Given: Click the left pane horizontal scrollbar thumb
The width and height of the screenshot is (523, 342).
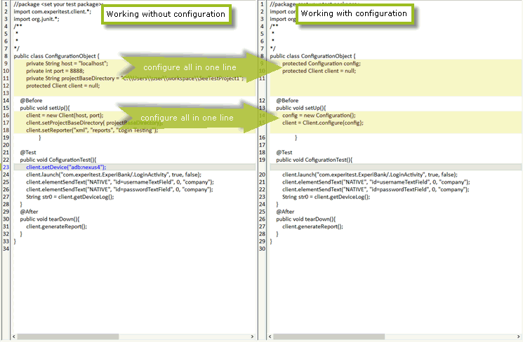Looking at the screenshot, I should [69, 337].
